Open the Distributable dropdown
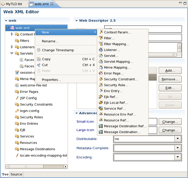This screenshot has width=188, height=178. [178, 139]
